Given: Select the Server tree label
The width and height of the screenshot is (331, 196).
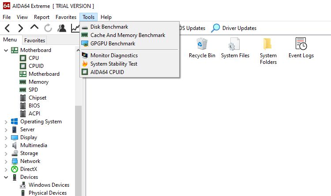Looking at the screenshot, I should pos(27,129).
